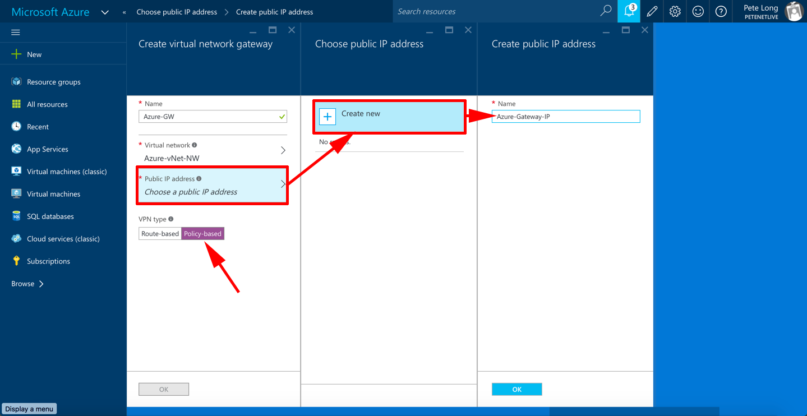This screenshot has height=416, width=807.
Task: Toggle the hamburger menu icon
Action: coord(16,33)
